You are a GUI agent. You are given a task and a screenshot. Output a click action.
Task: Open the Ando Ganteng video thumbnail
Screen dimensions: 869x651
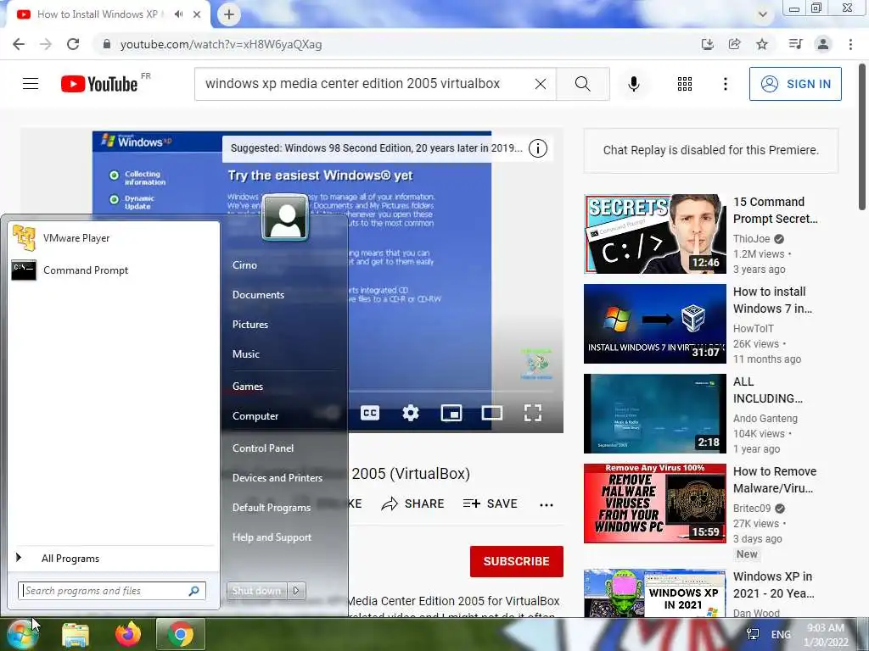tap(655, 414)
